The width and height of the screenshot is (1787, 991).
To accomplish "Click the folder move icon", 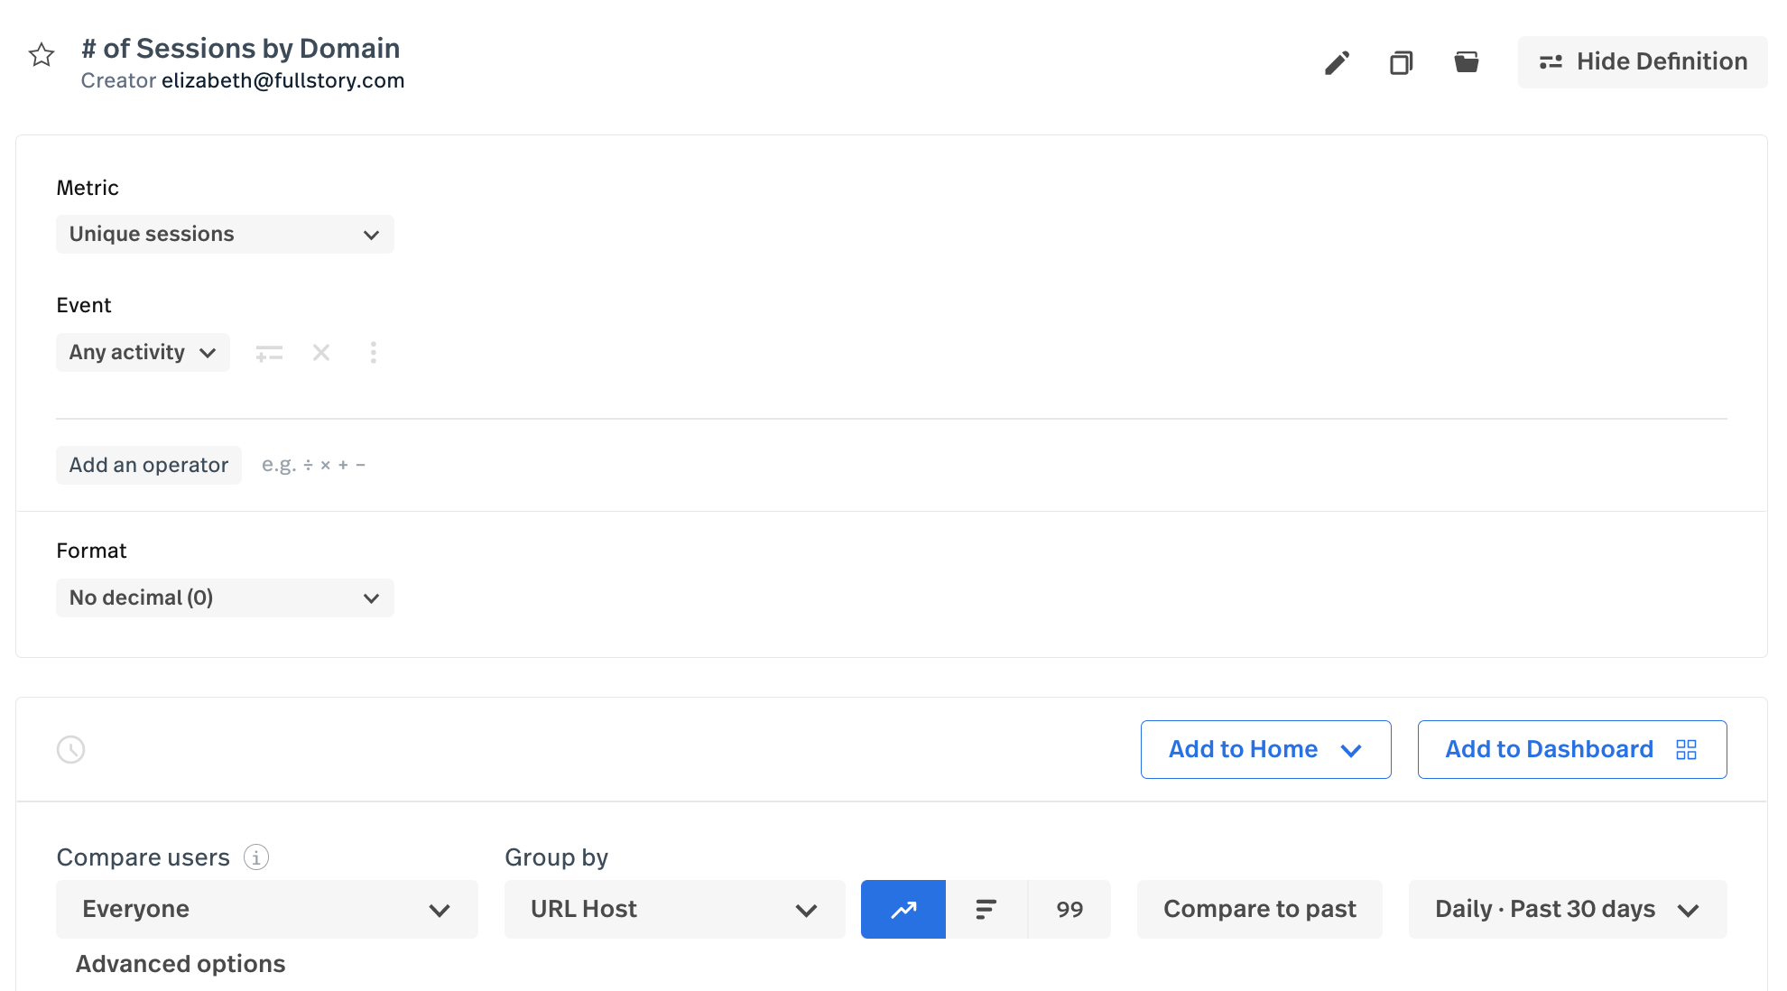I will point(1467,62).
